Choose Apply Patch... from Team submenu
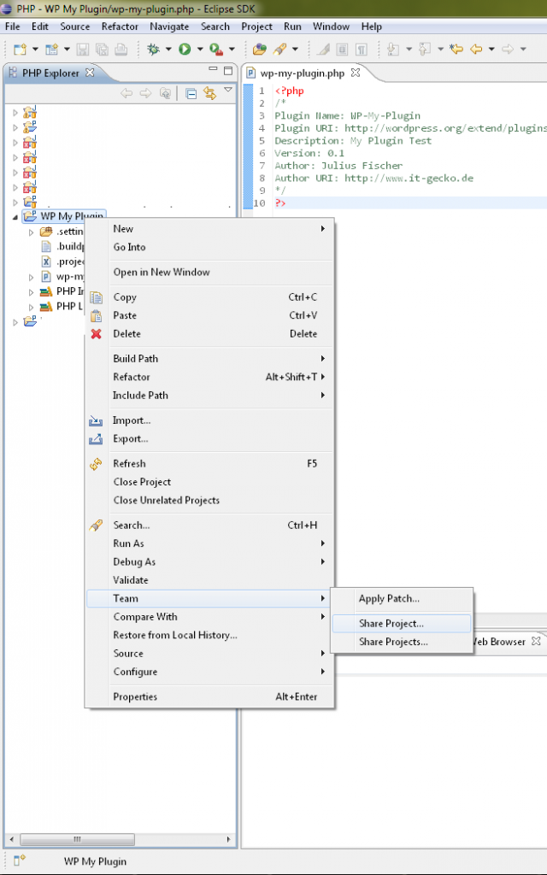This screenshot has width=547, height=875. (x=389, y=599)
